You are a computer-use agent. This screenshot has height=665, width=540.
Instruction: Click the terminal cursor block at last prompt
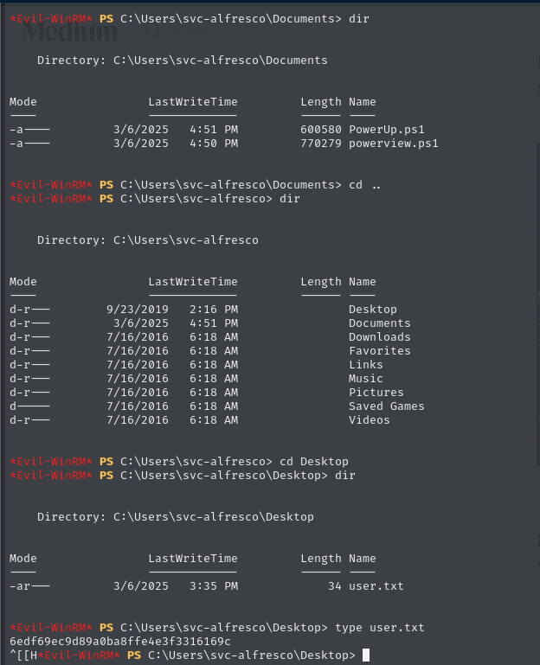366,655
